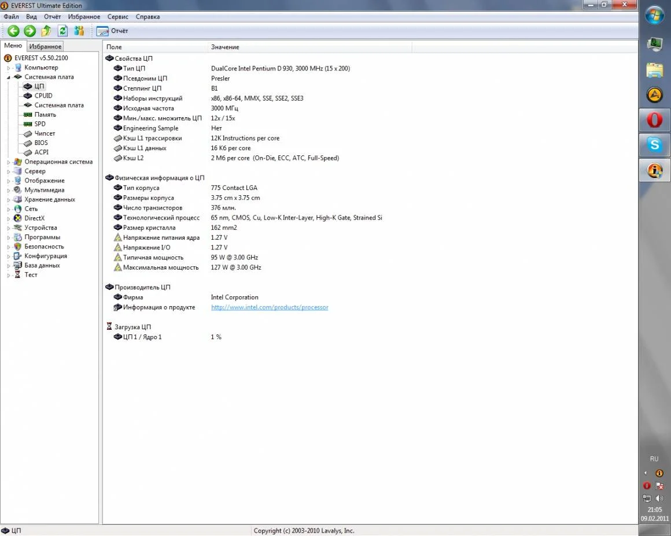Click the Значение column header
671x536 pixels.
pos(310,47)
